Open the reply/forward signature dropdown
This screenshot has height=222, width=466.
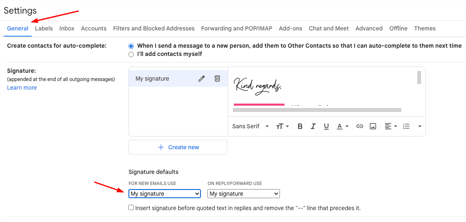(x=244, y=194)
